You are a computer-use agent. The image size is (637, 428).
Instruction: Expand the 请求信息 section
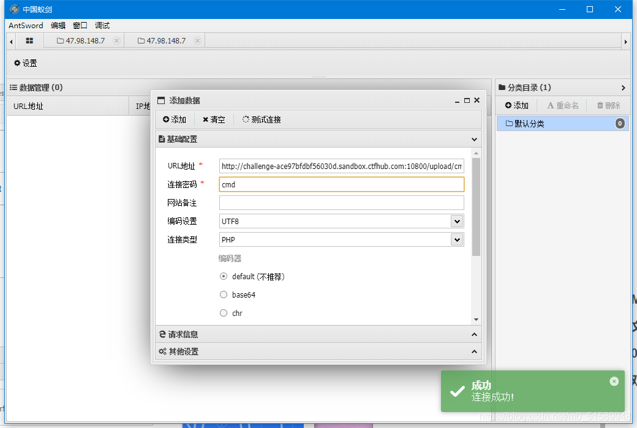318,334
